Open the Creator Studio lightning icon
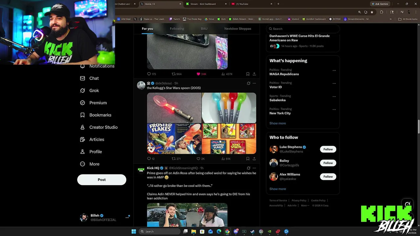Screen dimensions: 420x236 (82, 127)
